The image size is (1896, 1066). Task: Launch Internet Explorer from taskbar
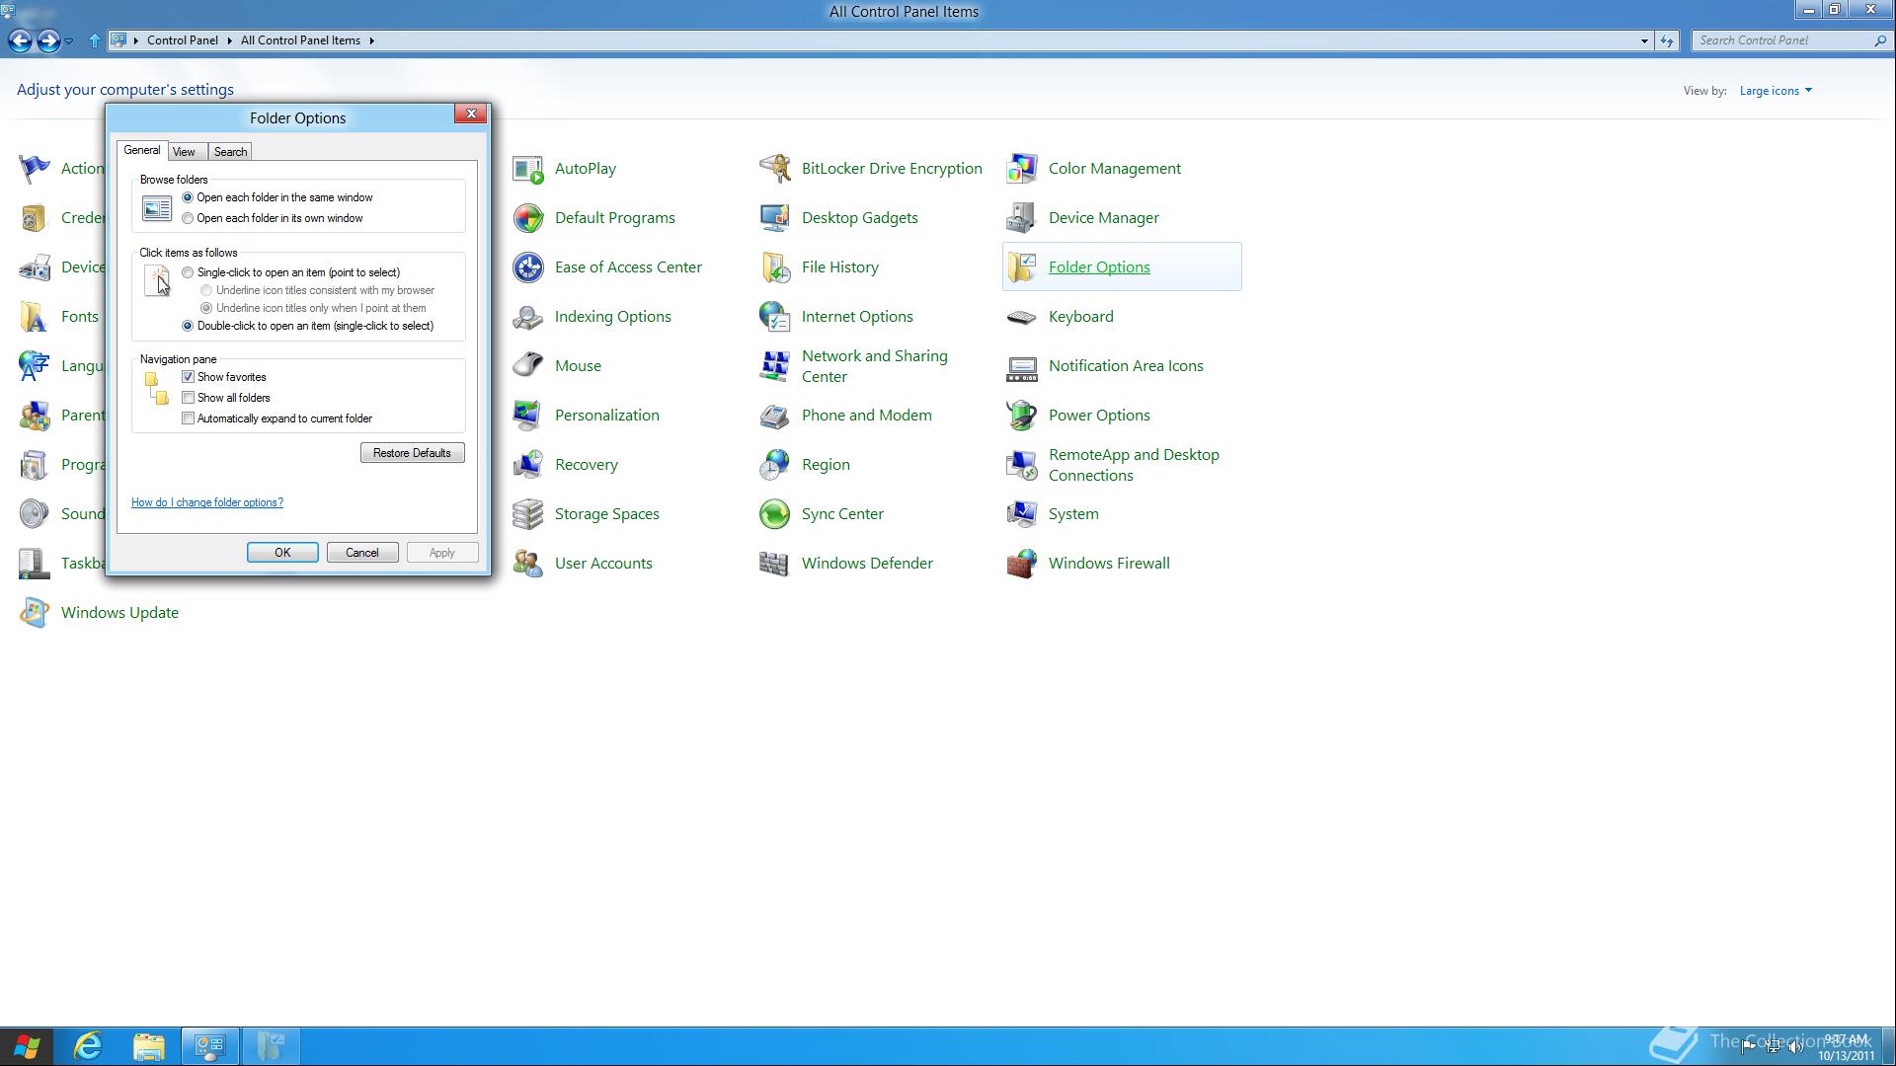88,1046
